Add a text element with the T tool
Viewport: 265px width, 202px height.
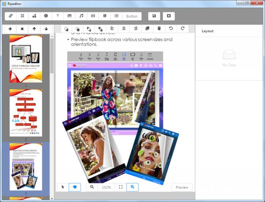(x=58, y=16)
